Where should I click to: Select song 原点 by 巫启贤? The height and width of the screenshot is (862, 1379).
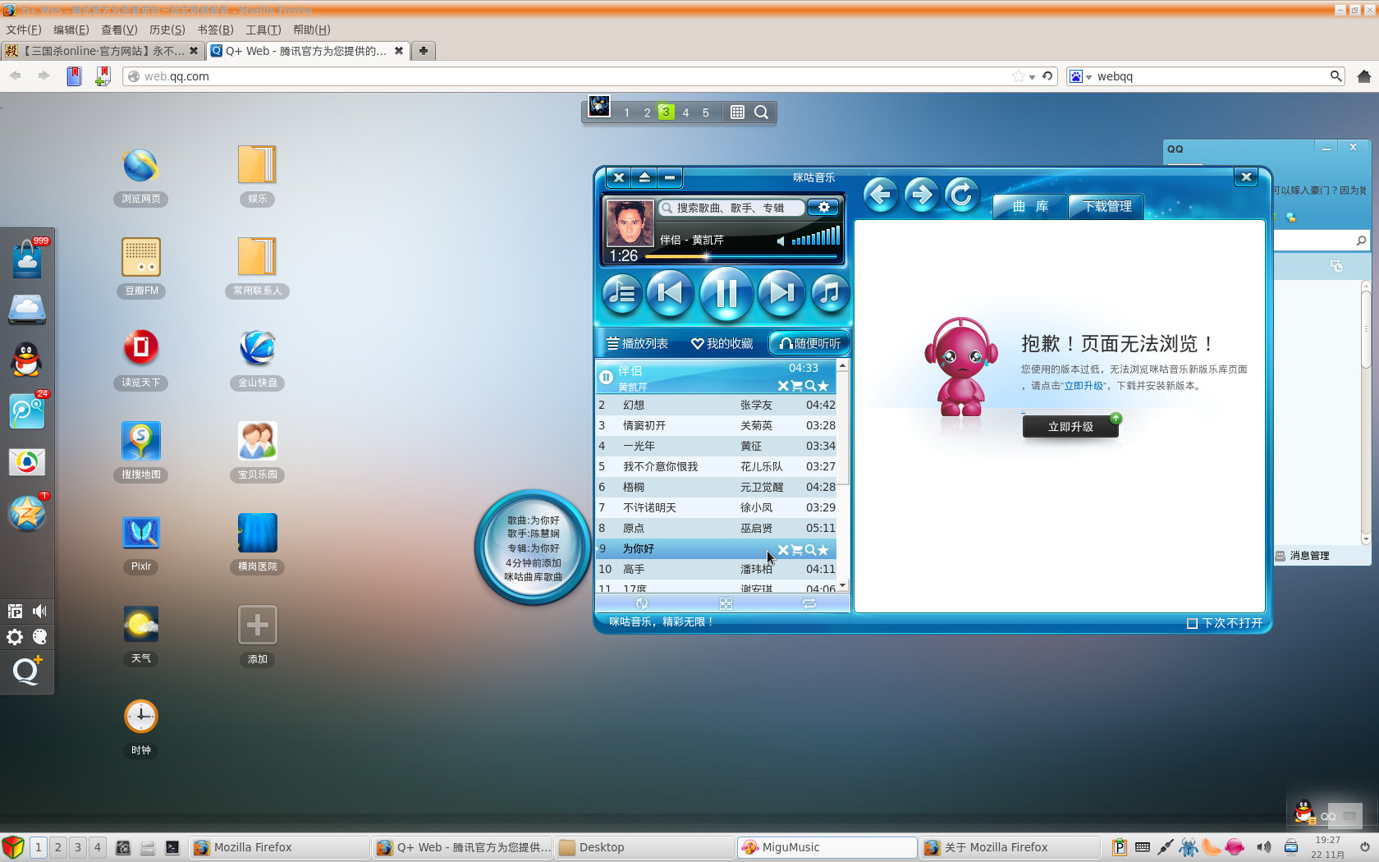pos(716,528)
